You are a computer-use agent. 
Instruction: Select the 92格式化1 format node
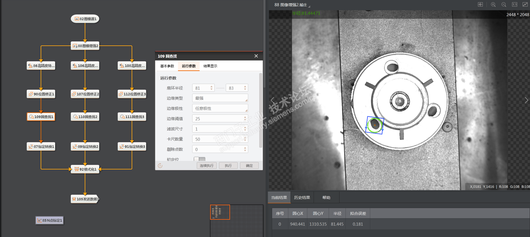[x=85, y=169]
